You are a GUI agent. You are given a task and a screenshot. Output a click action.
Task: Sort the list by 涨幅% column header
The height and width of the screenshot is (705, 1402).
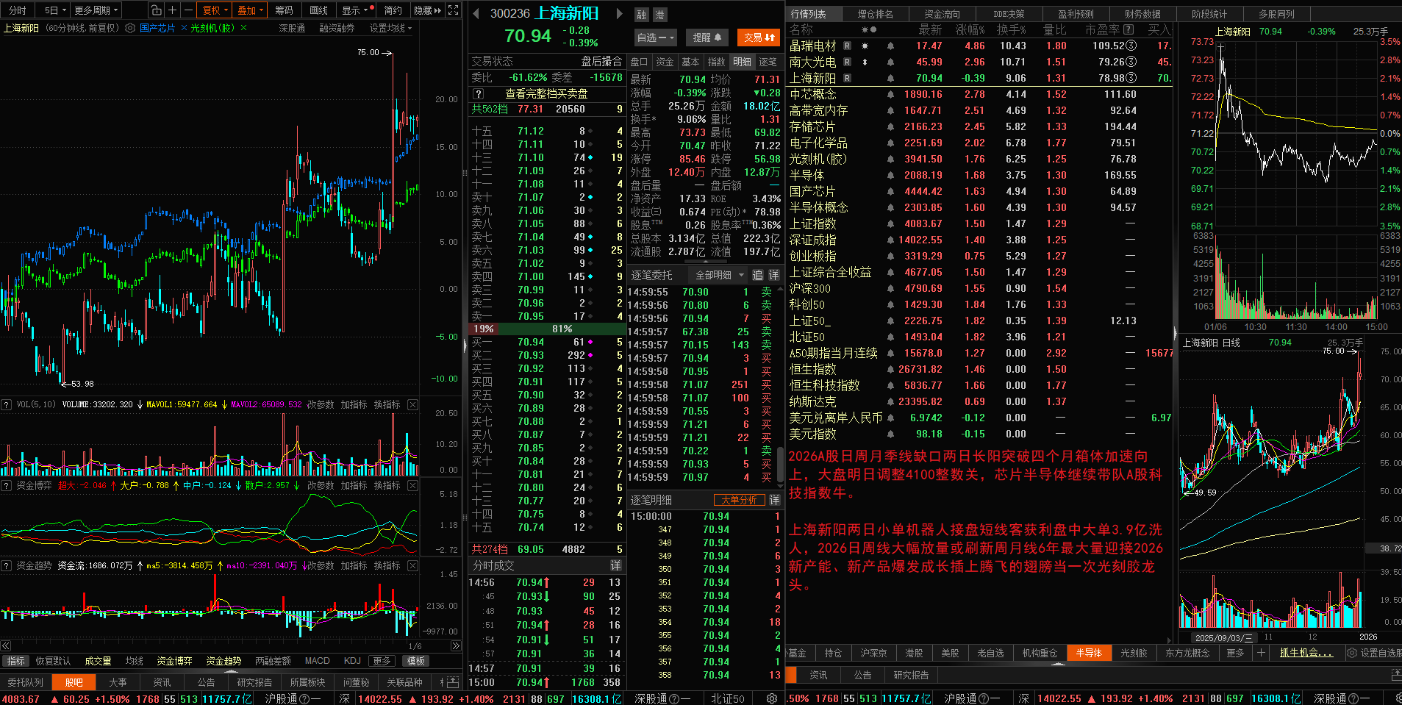click(x=970, y=29)
